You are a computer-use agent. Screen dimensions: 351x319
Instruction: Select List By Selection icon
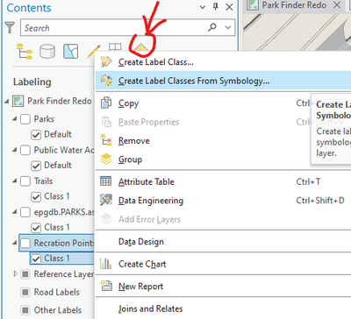tap(71, 51)
